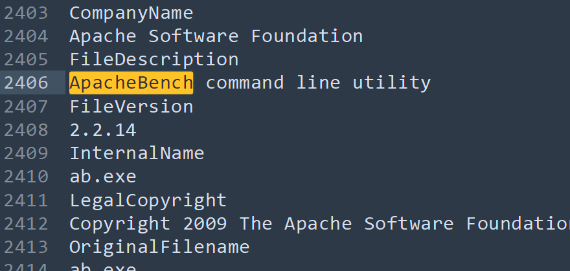Click the word 'Foundation' on line 2404
Image resolution: width=570 pixels, height=271 pixels.
pyautogui.click(x=307, y=36)
